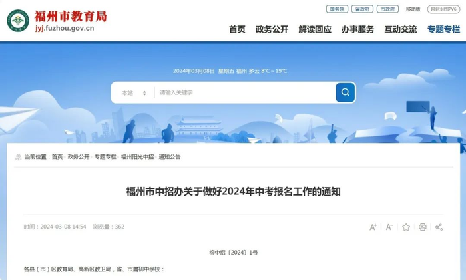Screen dimensions: 466x280
Task: Go to 通知公告 breadcrumb link
Action: (x=170, y=157)
